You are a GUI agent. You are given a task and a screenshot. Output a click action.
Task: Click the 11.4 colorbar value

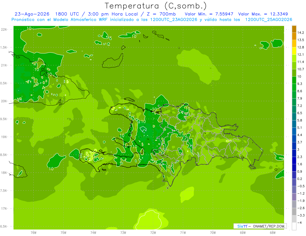coord(301,62)
